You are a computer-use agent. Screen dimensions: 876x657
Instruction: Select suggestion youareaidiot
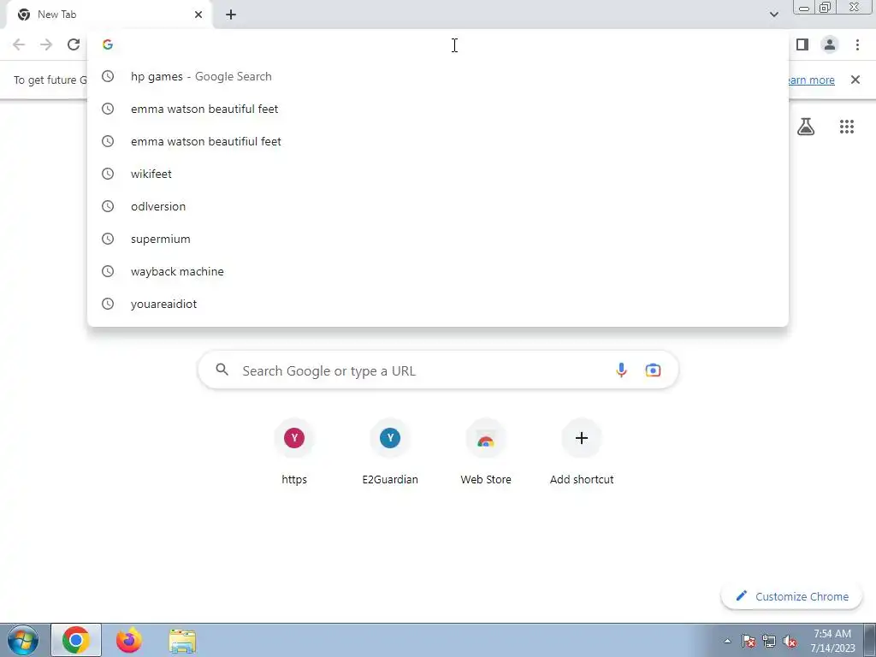[438, 304]
